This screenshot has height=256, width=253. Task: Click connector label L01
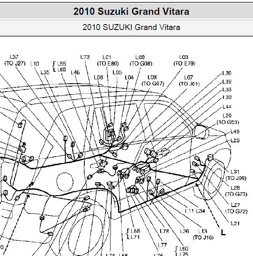click(107, 57)
